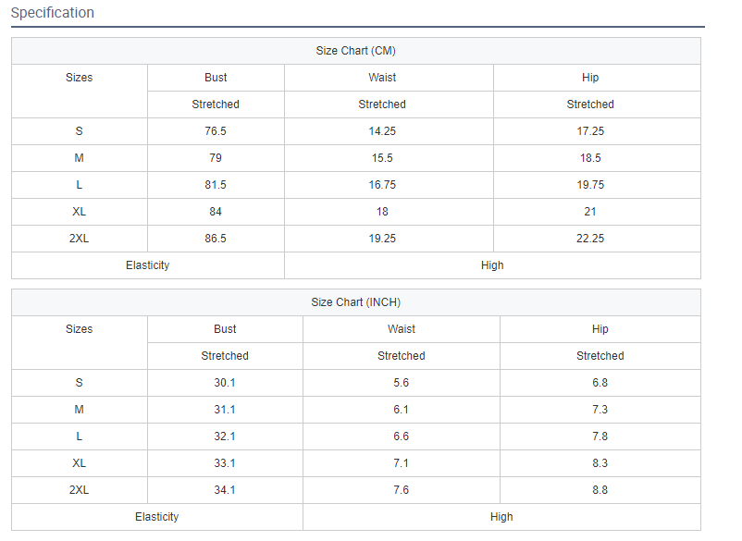The width and height of the screenshot is (742, 541).
Task: Click the 2XL row label in CM chart
Action: 79,239
